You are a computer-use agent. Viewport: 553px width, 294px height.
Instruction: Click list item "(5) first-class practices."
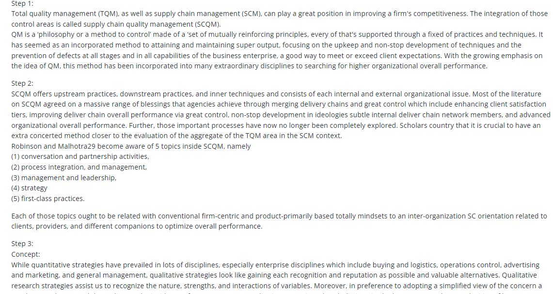[48, 199]
